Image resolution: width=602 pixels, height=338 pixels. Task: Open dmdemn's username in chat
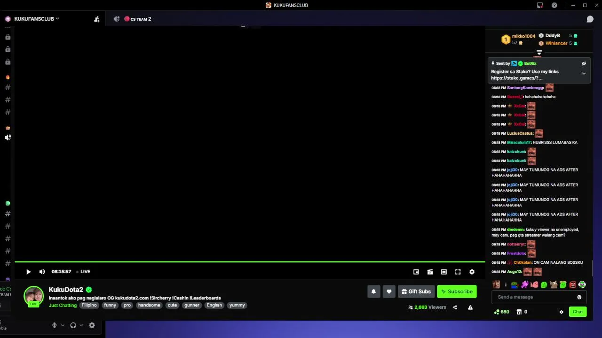[515, 230]
